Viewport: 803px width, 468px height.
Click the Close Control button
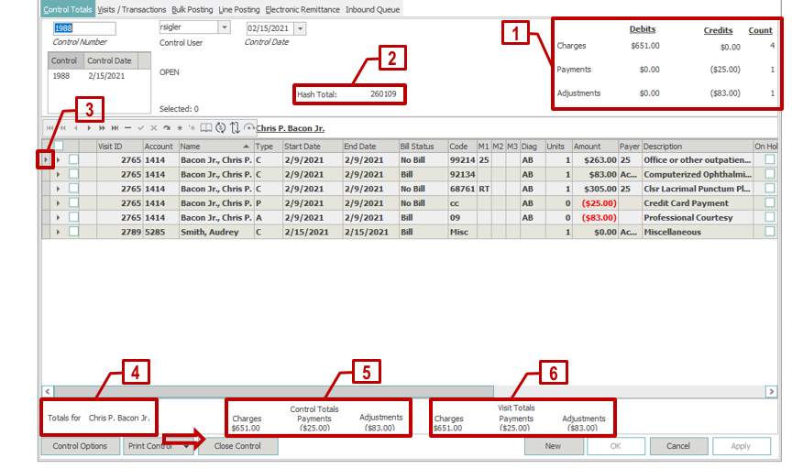tap(237, 446)
